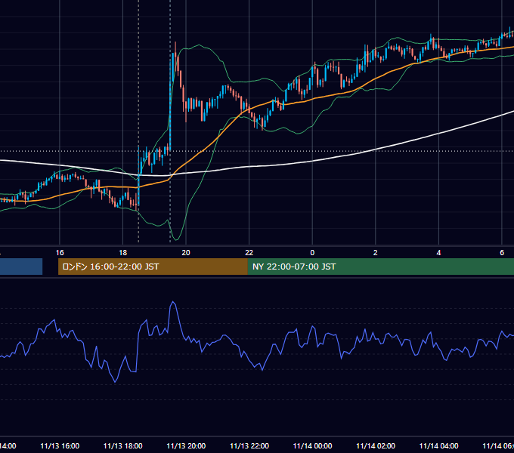This screenshot has width=514, height=453.
Task: Click hour label 18 on chart axis
Action: (x=123, y=253)
